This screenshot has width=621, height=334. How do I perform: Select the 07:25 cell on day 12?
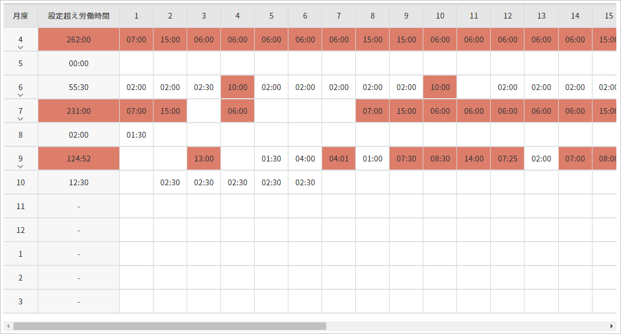(507, 159)
